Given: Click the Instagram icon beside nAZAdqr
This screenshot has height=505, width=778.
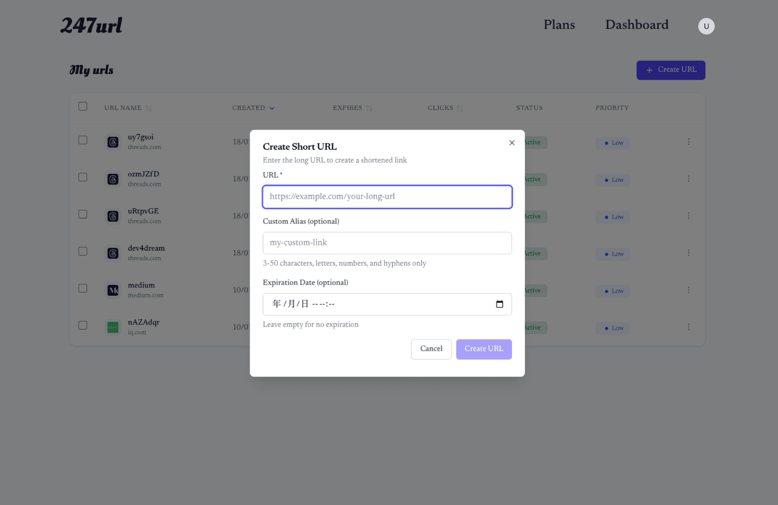Looking at the screenshot, I should point(113,327).
